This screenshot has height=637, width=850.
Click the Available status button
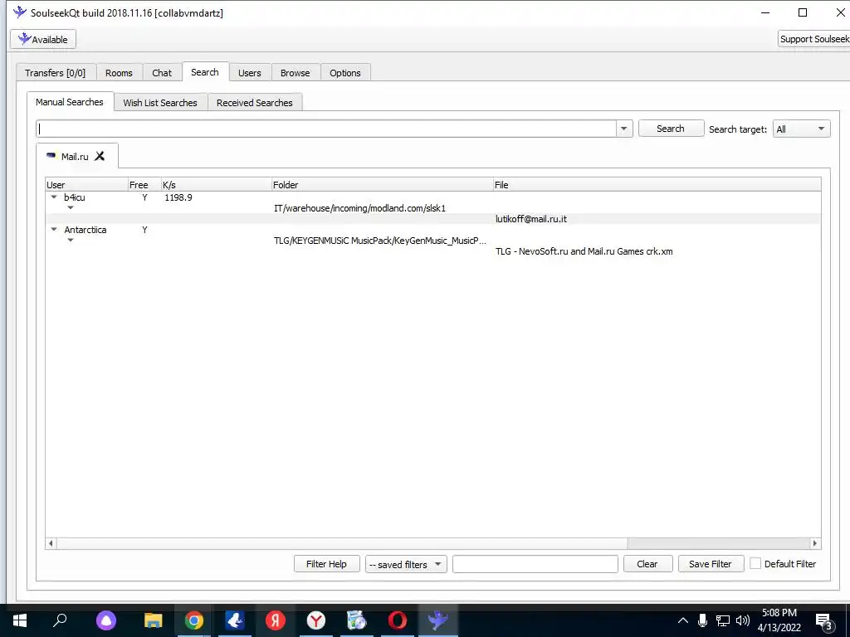pyautogui.click(x=43, y=39)
